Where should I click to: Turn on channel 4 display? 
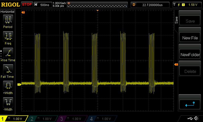coord(103,119)
